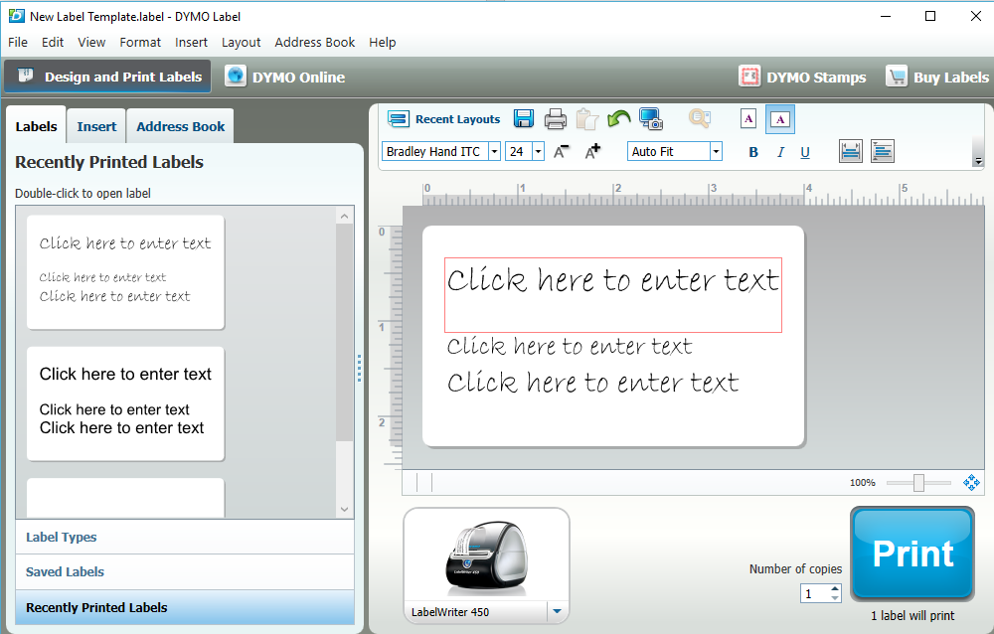Click the LabelWriter 450 printer image
Viewport: 994px width, 634px height.
tap(487, 557)
